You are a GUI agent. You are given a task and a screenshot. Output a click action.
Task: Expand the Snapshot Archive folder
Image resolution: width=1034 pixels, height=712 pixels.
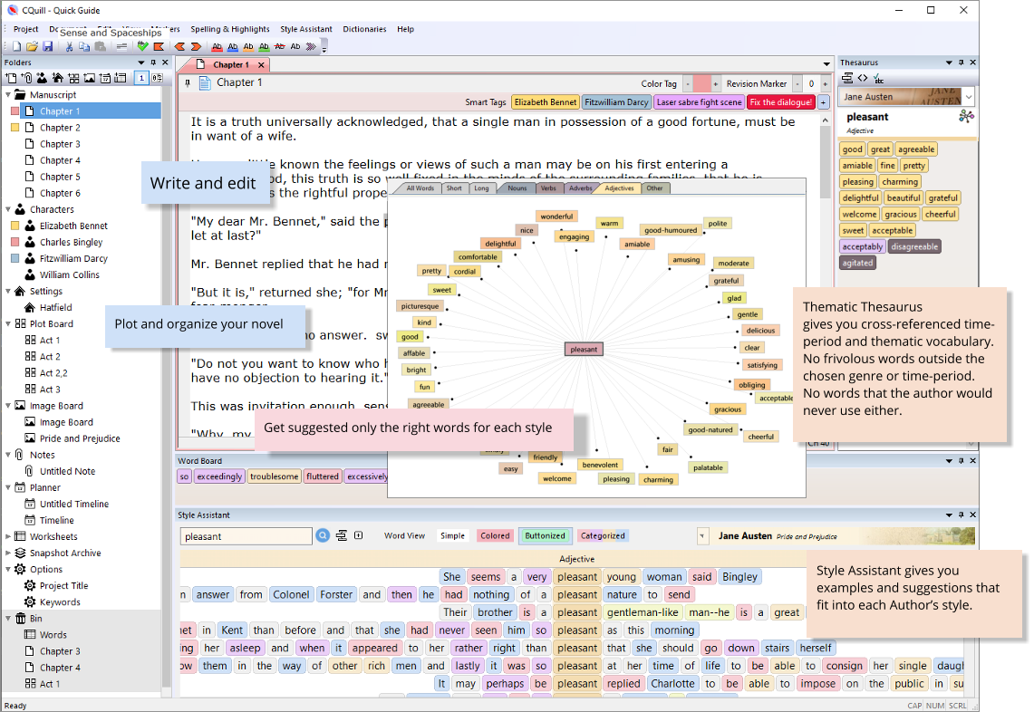pyautogui.click(x=8, y=553)
